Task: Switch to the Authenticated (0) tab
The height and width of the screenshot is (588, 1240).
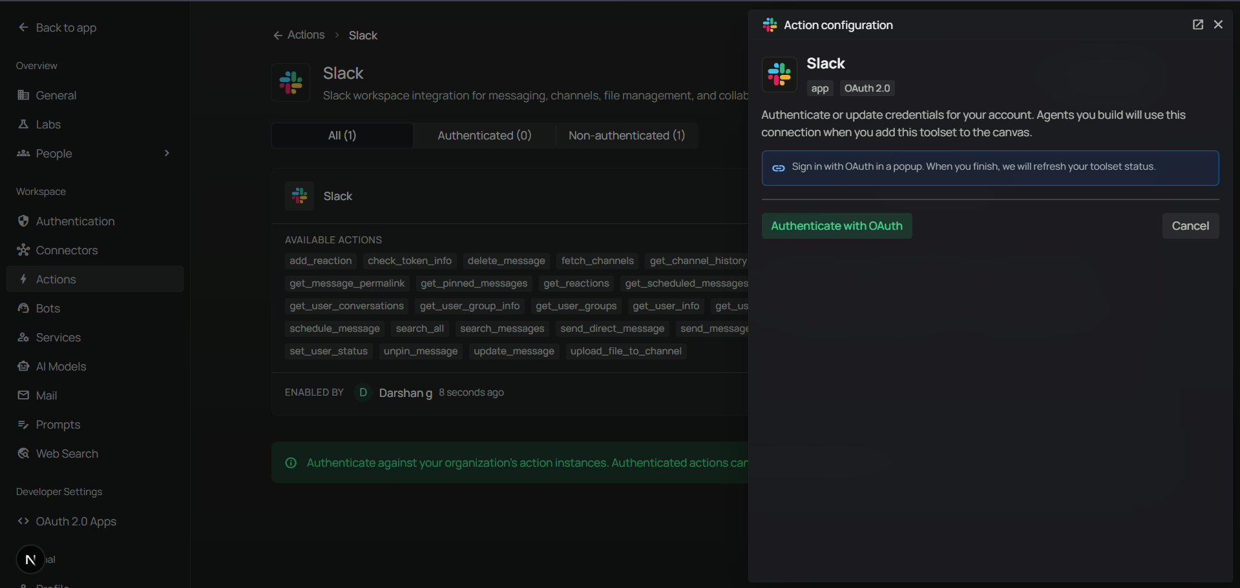Action: pos(485,136)
